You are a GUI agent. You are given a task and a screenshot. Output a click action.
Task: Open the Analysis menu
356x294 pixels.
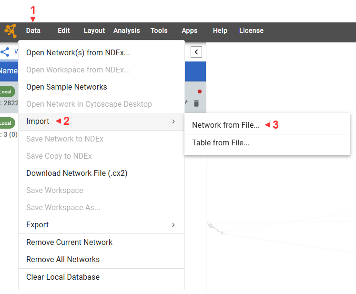127,30
